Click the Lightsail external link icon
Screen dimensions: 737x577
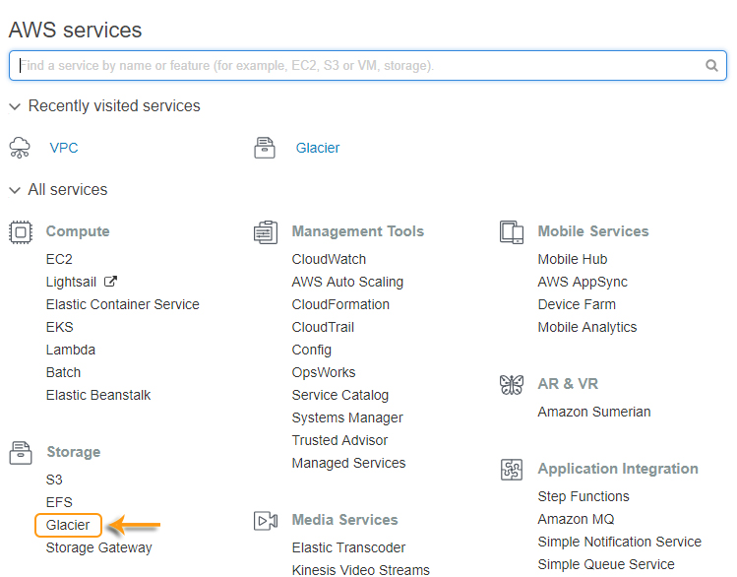coord(110,282)
